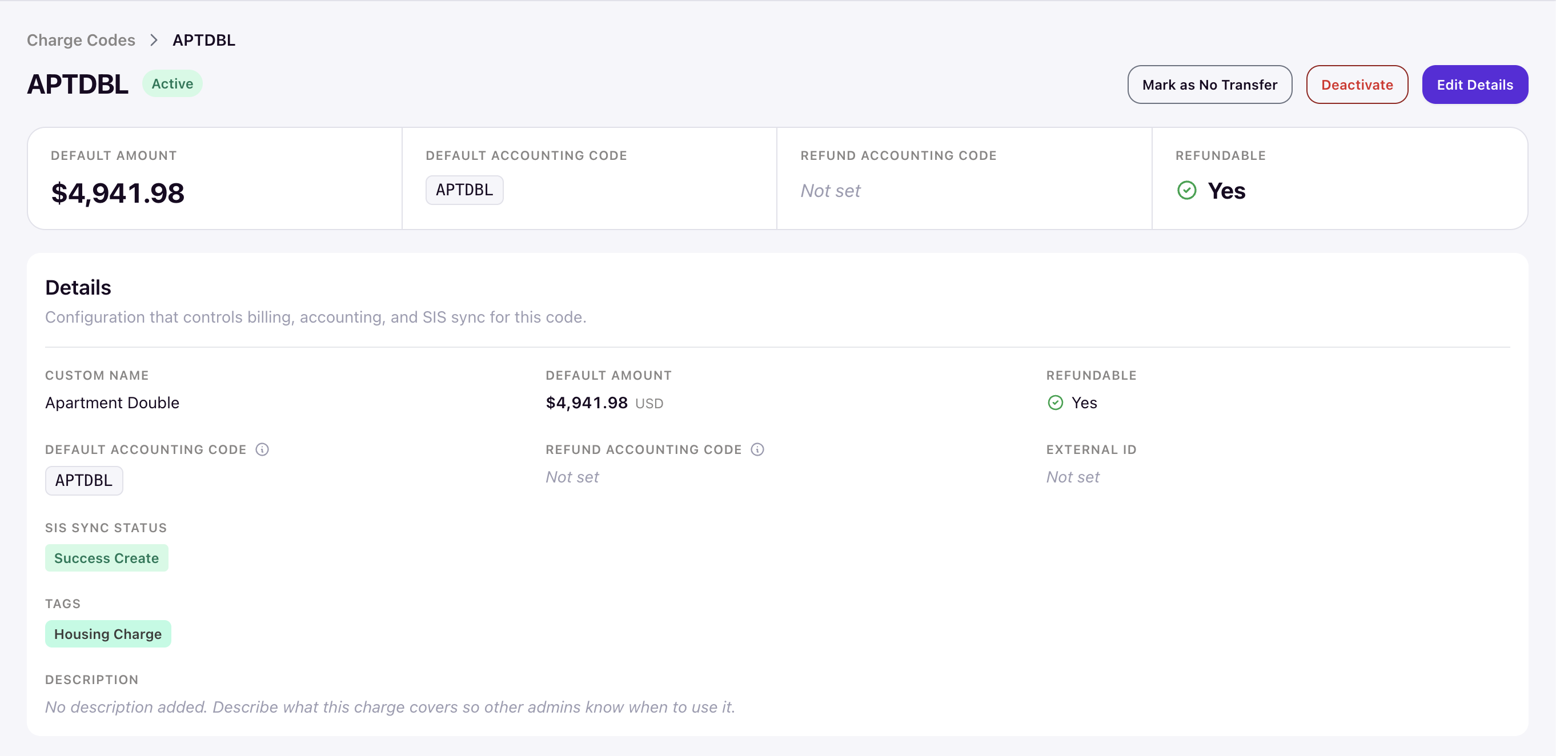The height and width of the screenshot is (756, 1556).
Task: Click the DESCRIPTION label
Action: [x=92, y=680]
